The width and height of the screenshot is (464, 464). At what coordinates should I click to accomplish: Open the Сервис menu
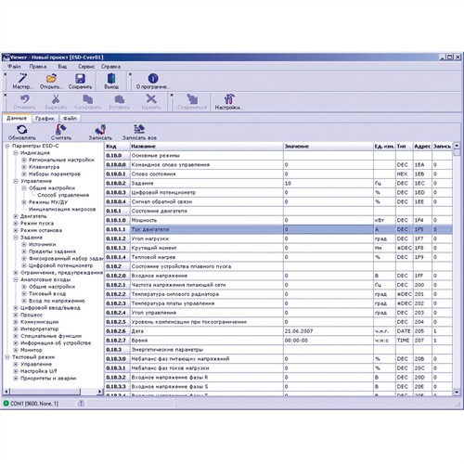86,67
